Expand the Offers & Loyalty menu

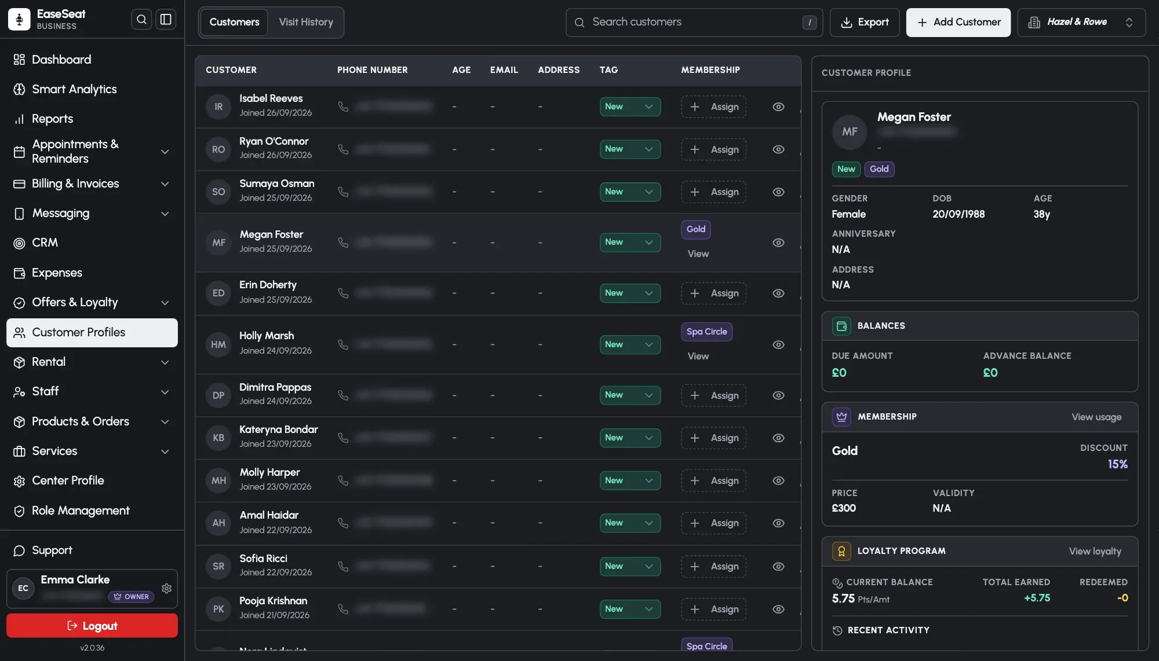click(x=93, y=303)
